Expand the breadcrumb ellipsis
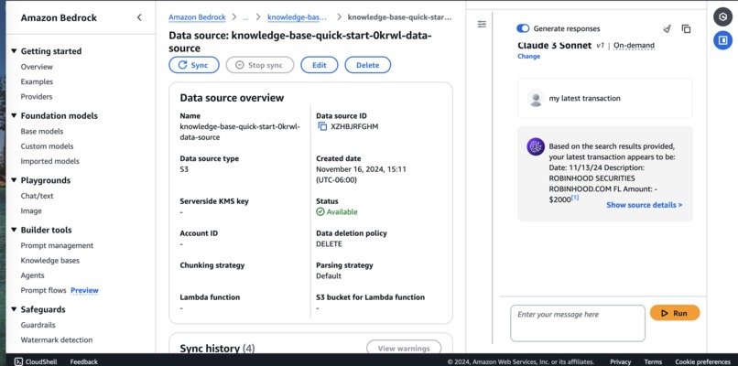The height and width of the screenshot is (366, 738). pos(245,17)
